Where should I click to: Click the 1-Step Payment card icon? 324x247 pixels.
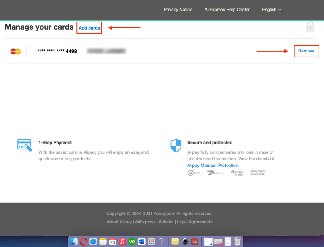(24, 145)
